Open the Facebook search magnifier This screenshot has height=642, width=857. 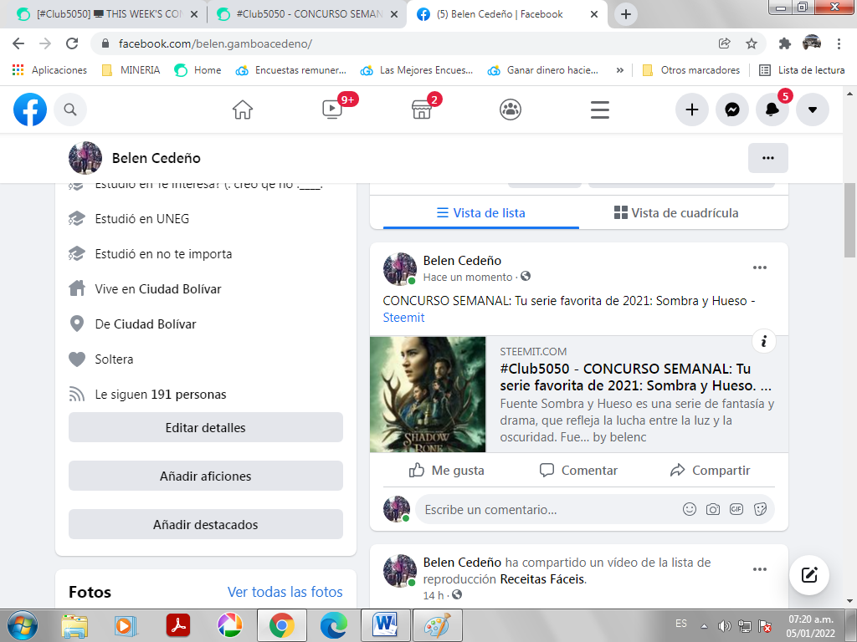tap(70, 110)
